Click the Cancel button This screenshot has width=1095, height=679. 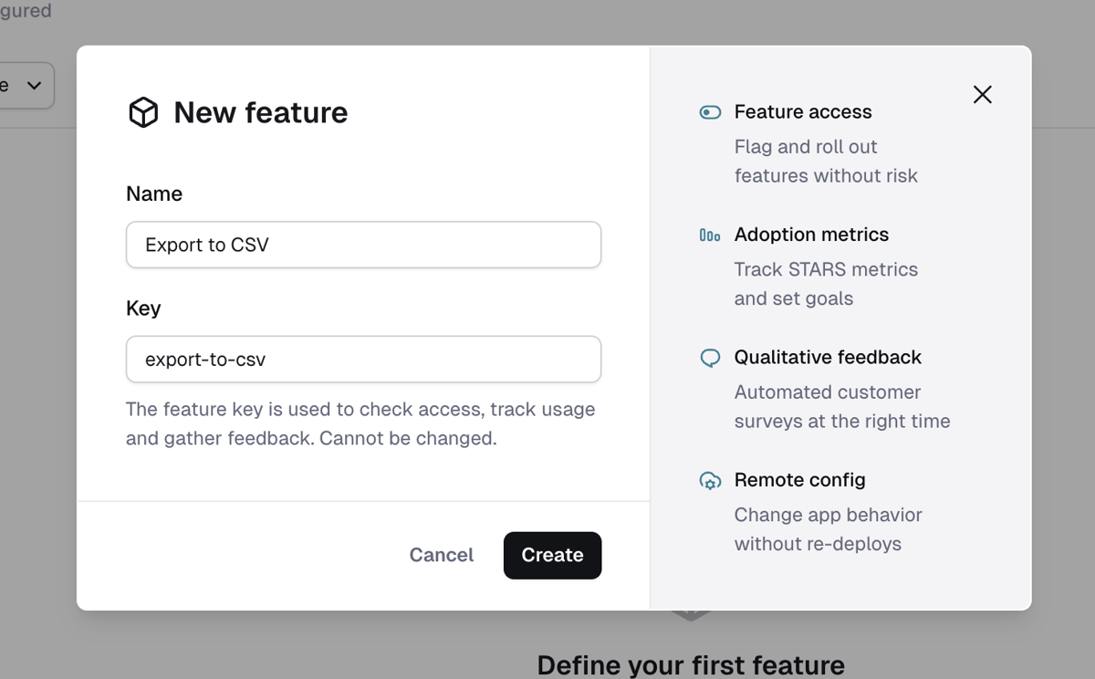[441, 555]
